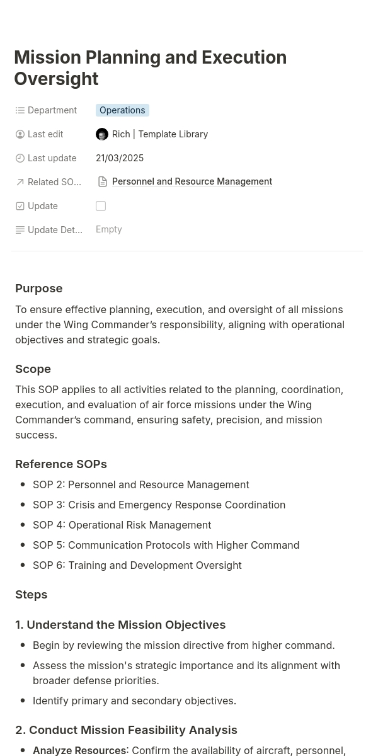Click the SOP 4: Operational Risk Management bullet
378x756 pixels.
(x=122, y=525)
